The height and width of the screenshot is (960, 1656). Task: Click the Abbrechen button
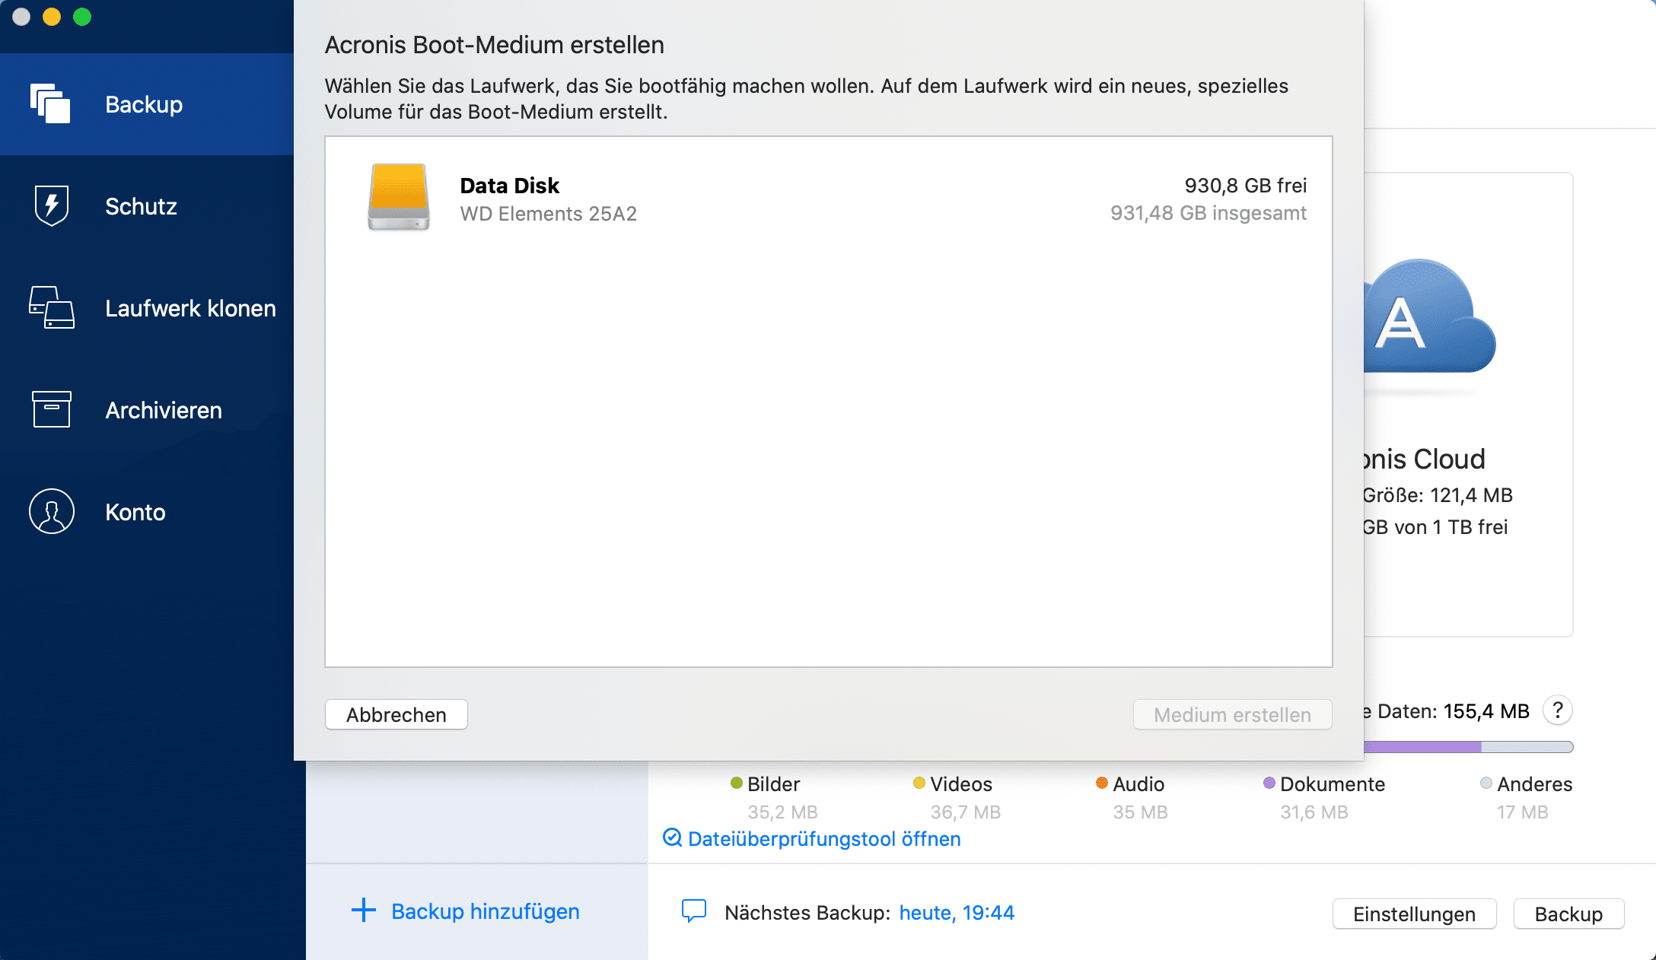[x=396, y=714]
